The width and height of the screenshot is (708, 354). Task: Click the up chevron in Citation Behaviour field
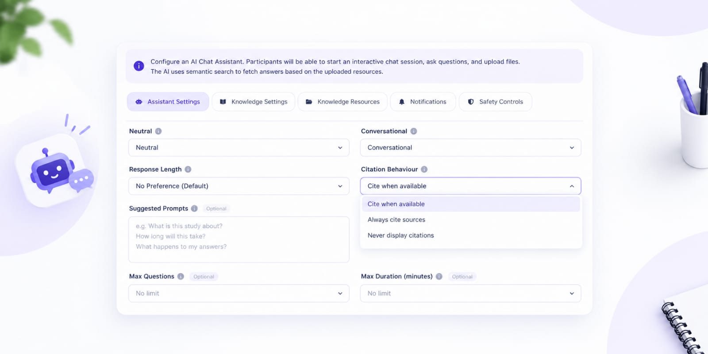tap(572, 186)
